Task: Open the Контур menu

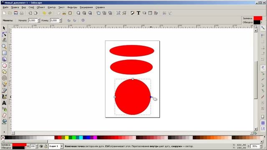Action: pyautogui.click(x=52, y=7)
